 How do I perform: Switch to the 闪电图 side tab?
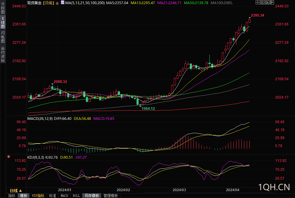click(3, 37)
